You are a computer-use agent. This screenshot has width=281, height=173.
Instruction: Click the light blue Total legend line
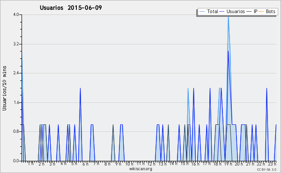(x=202, y=11)
